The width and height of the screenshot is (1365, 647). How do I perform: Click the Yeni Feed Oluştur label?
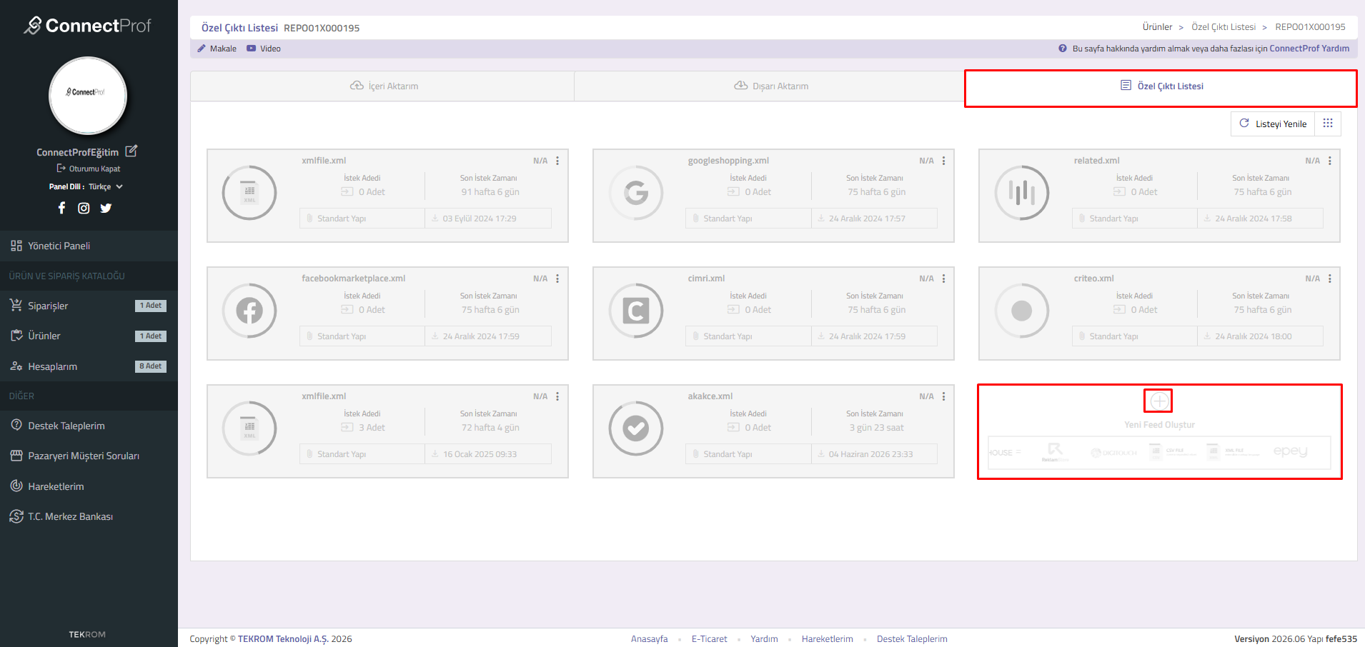click(x=1159, y=425)
